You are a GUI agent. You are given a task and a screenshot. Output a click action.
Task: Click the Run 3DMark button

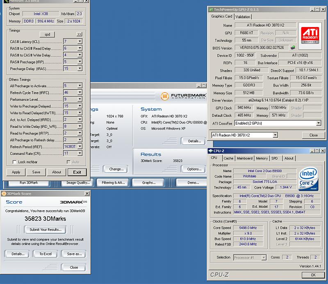click(29, 183)
